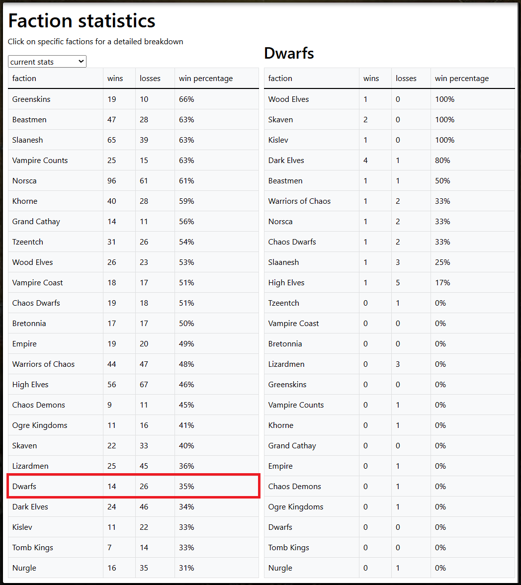
Task: Click Slaanesh 25% row
Action: tap(390, 262)
